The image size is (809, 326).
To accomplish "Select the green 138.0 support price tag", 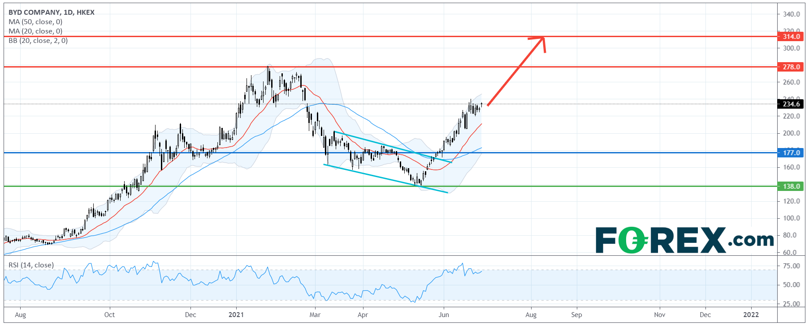I will coord(791,186).
